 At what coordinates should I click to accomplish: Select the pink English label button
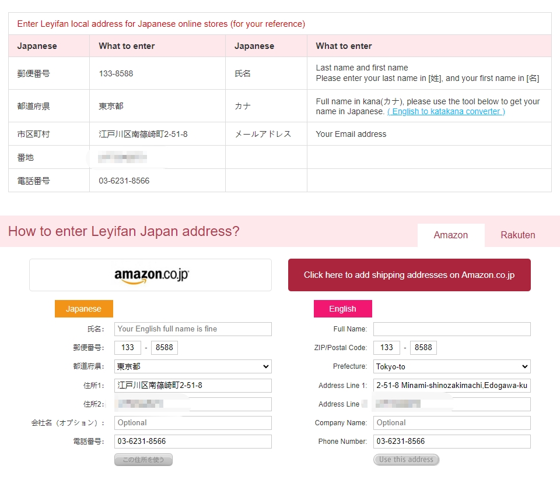click(343, 309)
